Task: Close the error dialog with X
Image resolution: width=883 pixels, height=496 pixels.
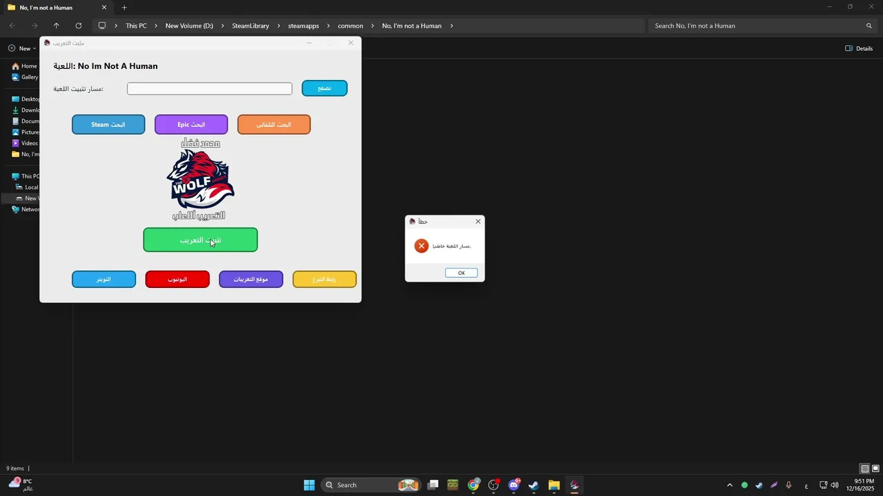Action: coord(478,221)
